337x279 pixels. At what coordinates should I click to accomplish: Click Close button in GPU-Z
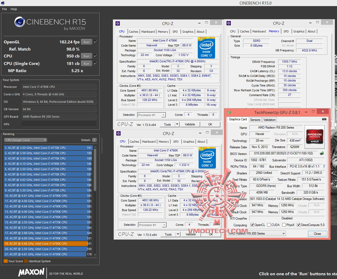317,234
